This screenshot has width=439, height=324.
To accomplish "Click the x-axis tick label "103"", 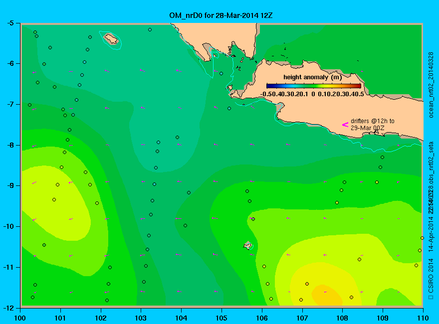I will [x=141, y=318].
